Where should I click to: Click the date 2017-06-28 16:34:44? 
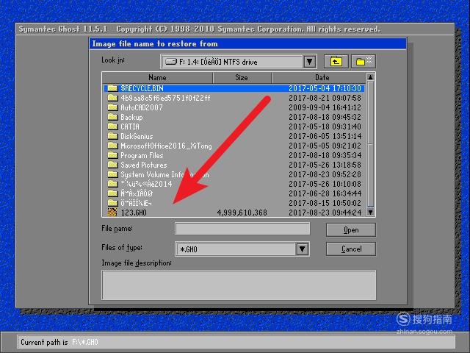(x=325, y=193)
